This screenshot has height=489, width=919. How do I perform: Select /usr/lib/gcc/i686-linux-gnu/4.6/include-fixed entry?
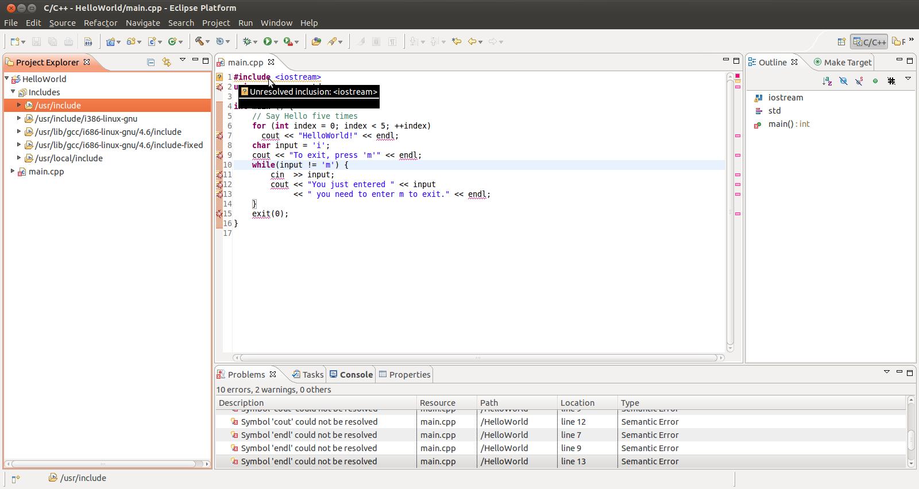[119, 145]
